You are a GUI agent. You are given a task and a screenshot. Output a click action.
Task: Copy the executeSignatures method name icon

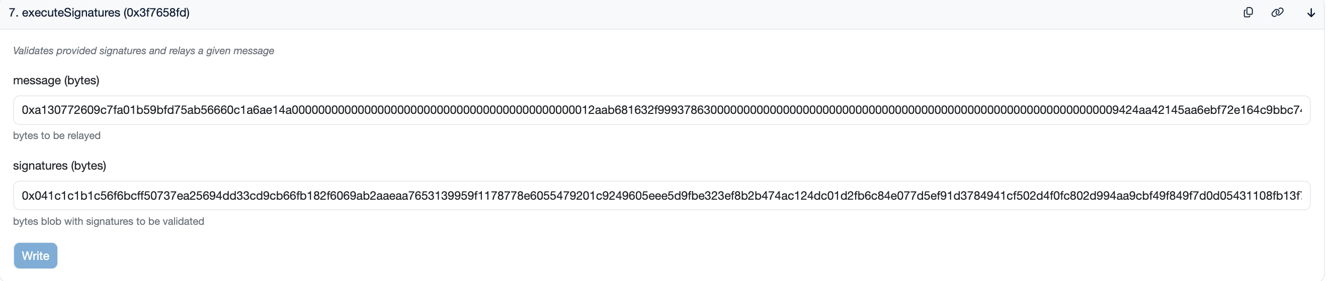coord(1248,13)
